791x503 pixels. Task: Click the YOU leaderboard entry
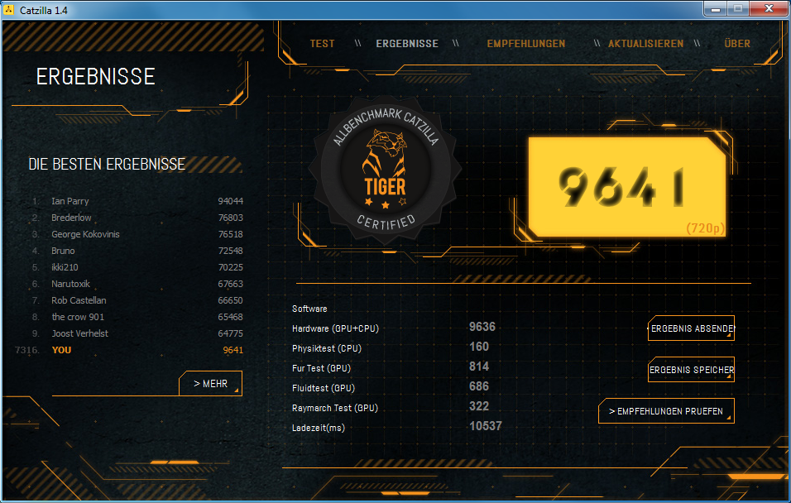[129, 350]
